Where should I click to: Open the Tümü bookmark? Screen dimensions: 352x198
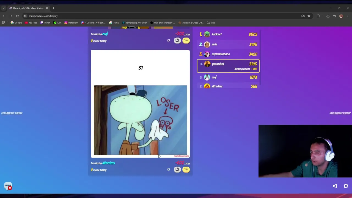pyautogui.click(x=114, y=23)
